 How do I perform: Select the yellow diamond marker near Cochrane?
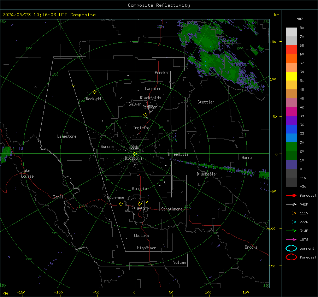121,204
